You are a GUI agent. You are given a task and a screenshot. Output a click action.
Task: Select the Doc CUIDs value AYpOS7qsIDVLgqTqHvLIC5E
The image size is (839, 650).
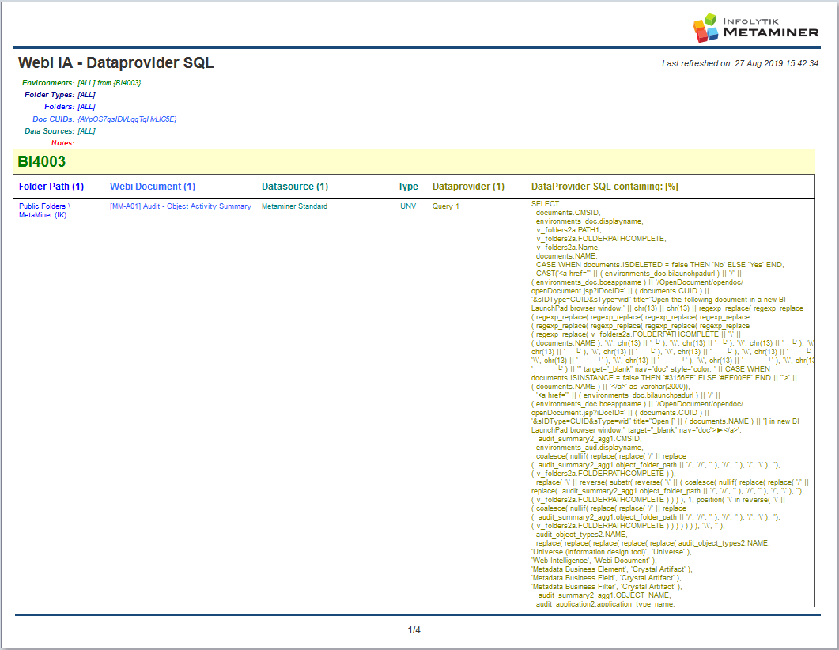click(127, 119)
